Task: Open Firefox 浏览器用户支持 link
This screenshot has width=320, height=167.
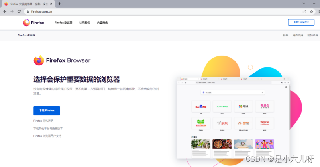Action: [x=47, y=136]
